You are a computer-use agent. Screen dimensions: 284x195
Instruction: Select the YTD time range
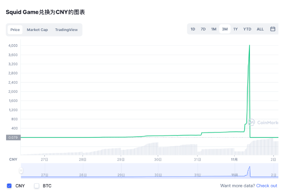[x=247, y=29]
